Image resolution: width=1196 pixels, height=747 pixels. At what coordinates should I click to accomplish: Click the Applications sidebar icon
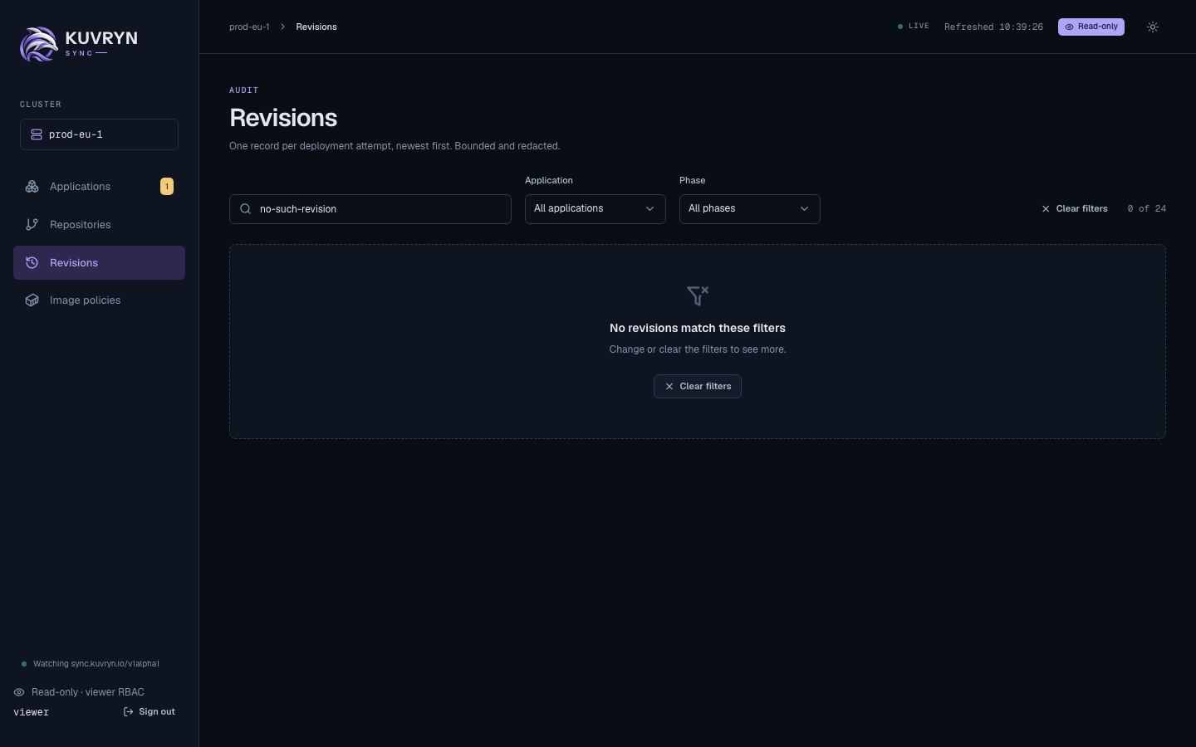tap(32, 187)
